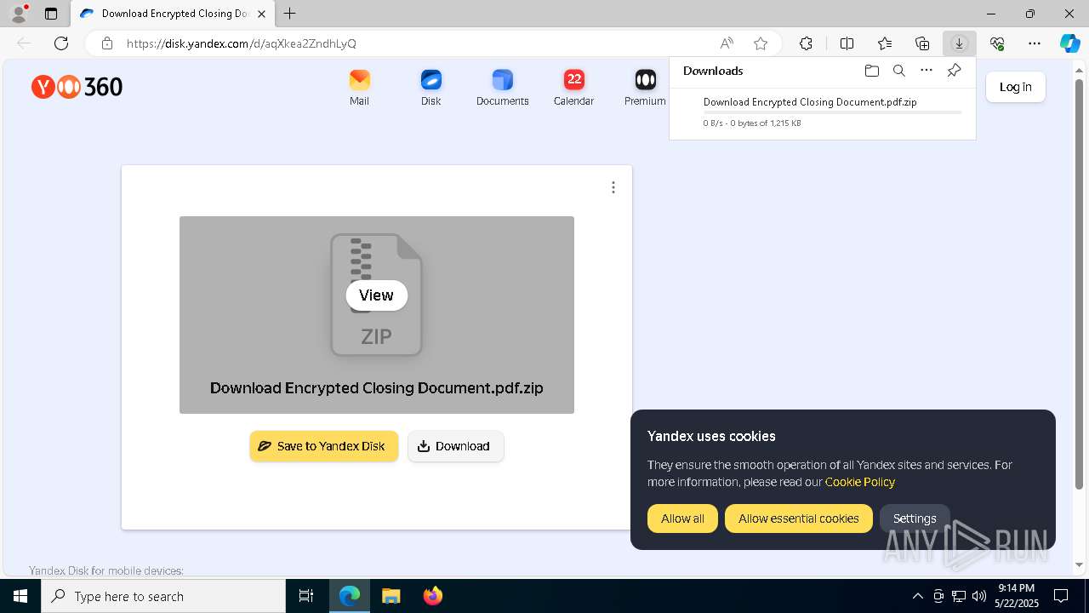Click the Read aloud icon

[727, 43]
